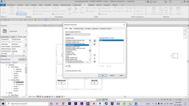Click the 3D View ribbon icon

(x=70, y=11)
